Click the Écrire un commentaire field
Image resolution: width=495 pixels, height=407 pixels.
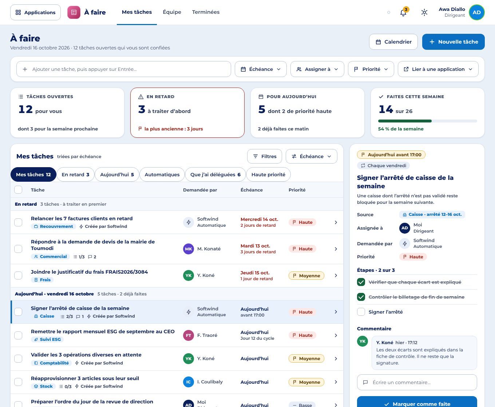pyautogui.click(x=417, y=382)
